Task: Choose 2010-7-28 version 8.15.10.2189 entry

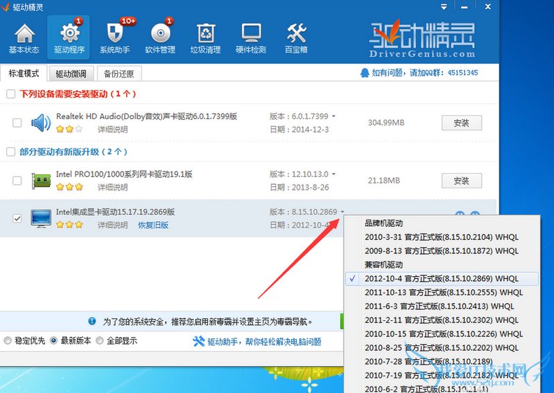Action: coord(442,362)
